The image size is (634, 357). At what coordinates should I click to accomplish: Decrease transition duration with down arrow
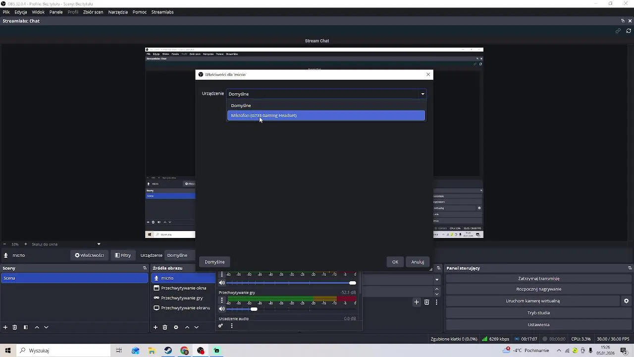point(436,295)
